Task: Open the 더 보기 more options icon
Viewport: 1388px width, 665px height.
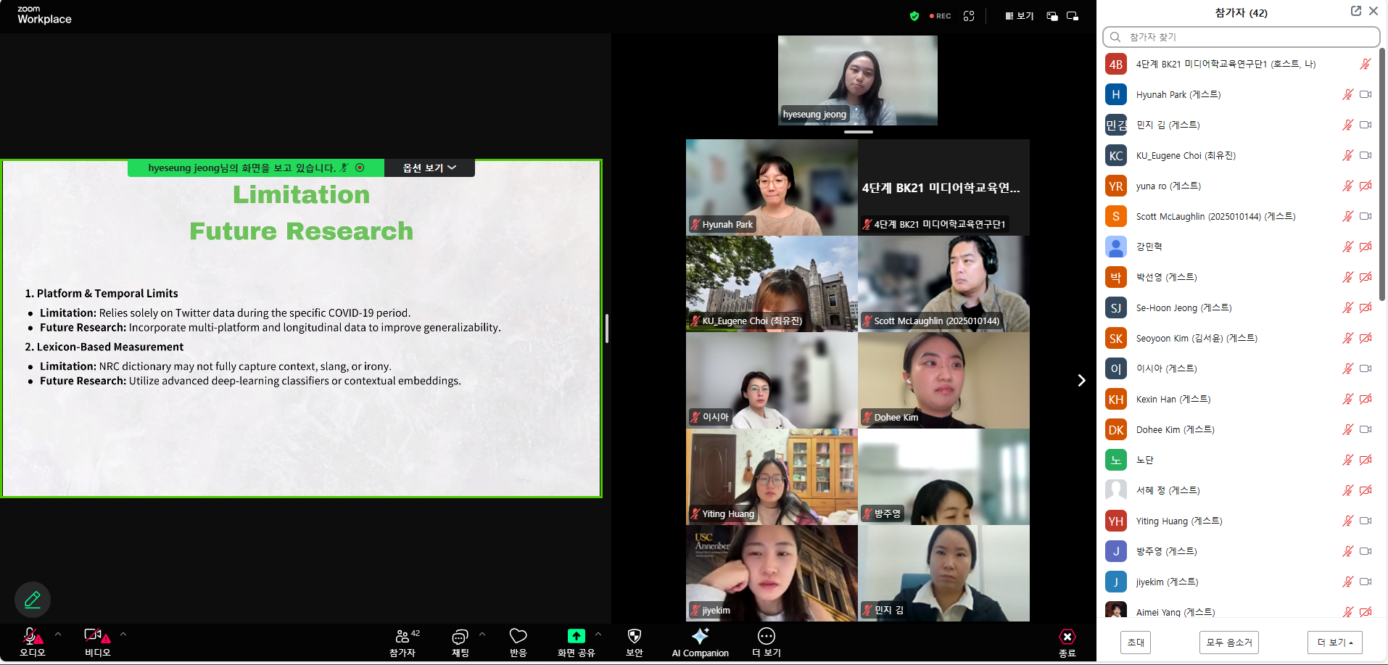Action: (x=766, y=642)
